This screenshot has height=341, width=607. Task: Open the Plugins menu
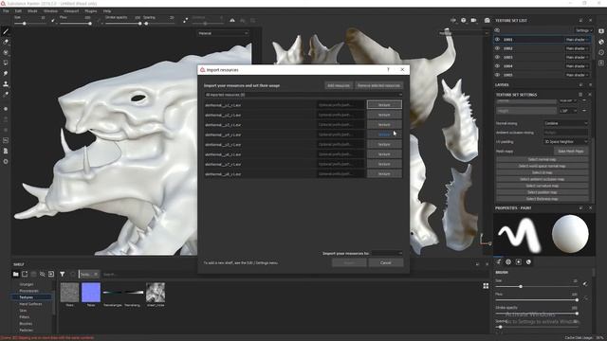91,11
